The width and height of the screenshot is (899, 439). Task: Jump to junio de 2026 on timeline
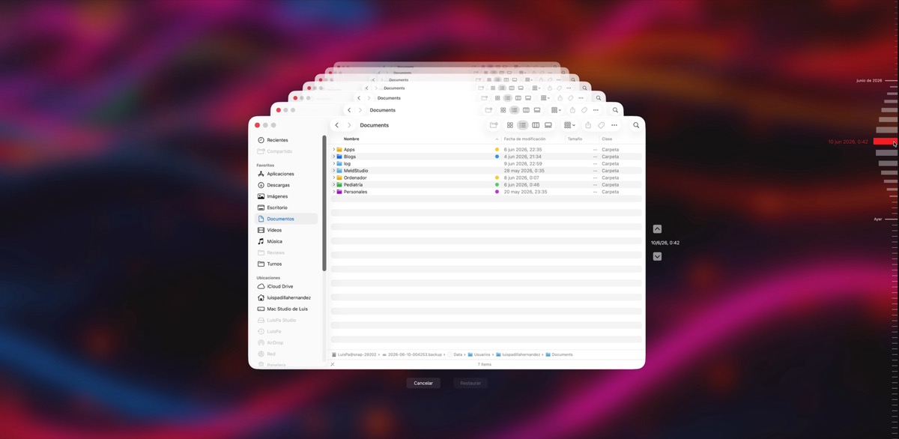[x=869, y=80]
